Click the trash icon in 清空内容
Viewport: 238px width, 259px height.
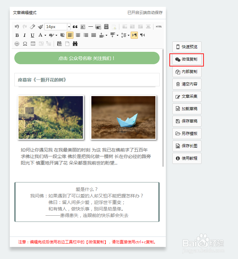178,84
